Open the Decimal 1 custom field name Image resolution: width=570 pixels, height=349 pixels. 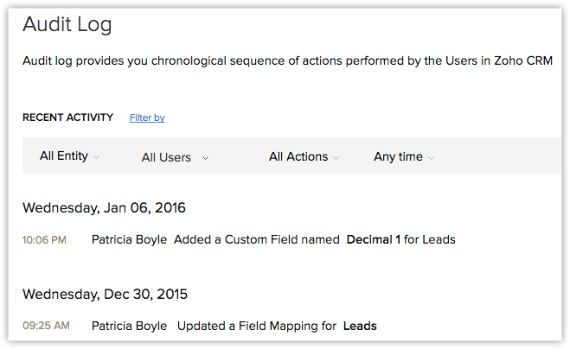click(373, 239)
